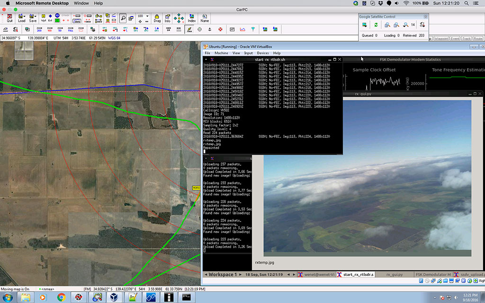Open File Explorer from Windows taskbar

(x=26, y=298)
